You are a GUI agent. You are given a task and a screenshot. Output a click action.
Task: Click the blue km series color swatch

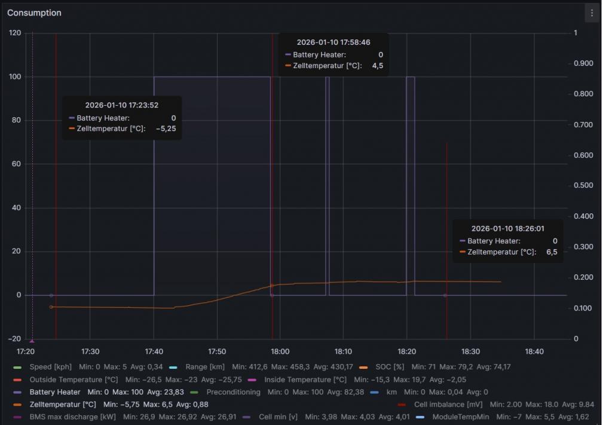click(374, 393)
